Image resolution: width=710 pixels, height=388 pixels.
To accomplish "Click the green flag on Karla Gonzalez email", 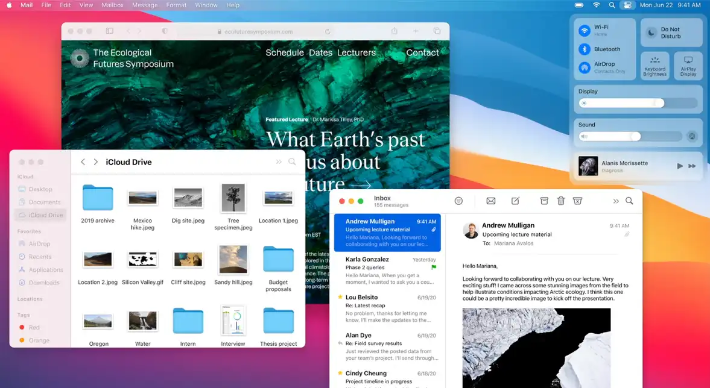I will [x=433, y=268].
